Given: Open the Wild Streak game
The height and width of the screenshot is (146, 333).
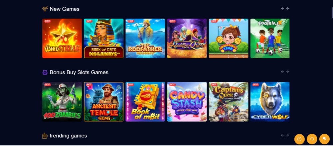Looking at the screenshot, I should [x=62, y=38].
